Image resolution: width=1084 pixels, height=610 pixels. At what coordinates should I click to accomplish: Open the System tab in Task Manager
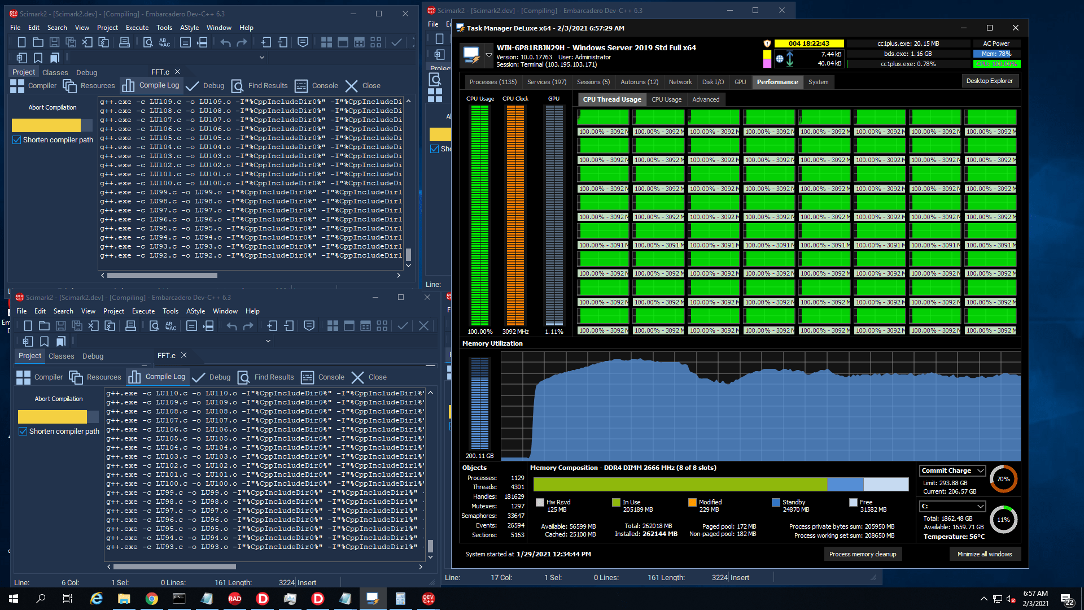point(816,82)
